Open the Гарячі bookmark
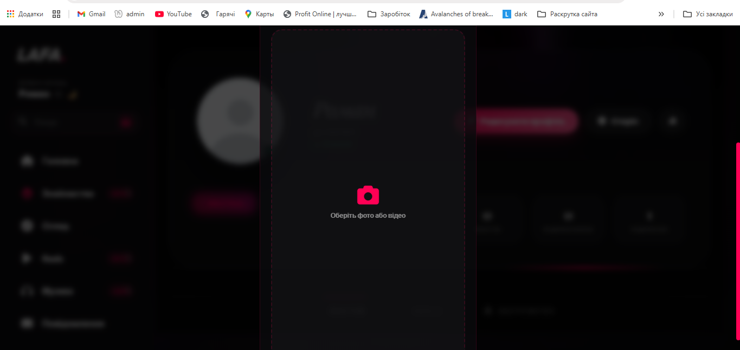Viewport: 740px width, 350px height. [218, 14]
